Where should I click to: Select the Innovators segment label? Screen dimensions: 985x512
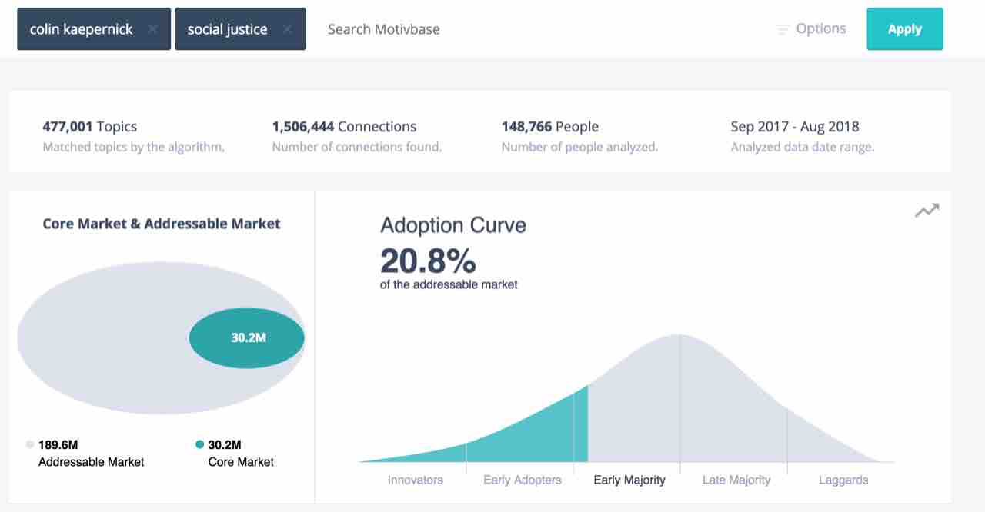tap(415, 480)
